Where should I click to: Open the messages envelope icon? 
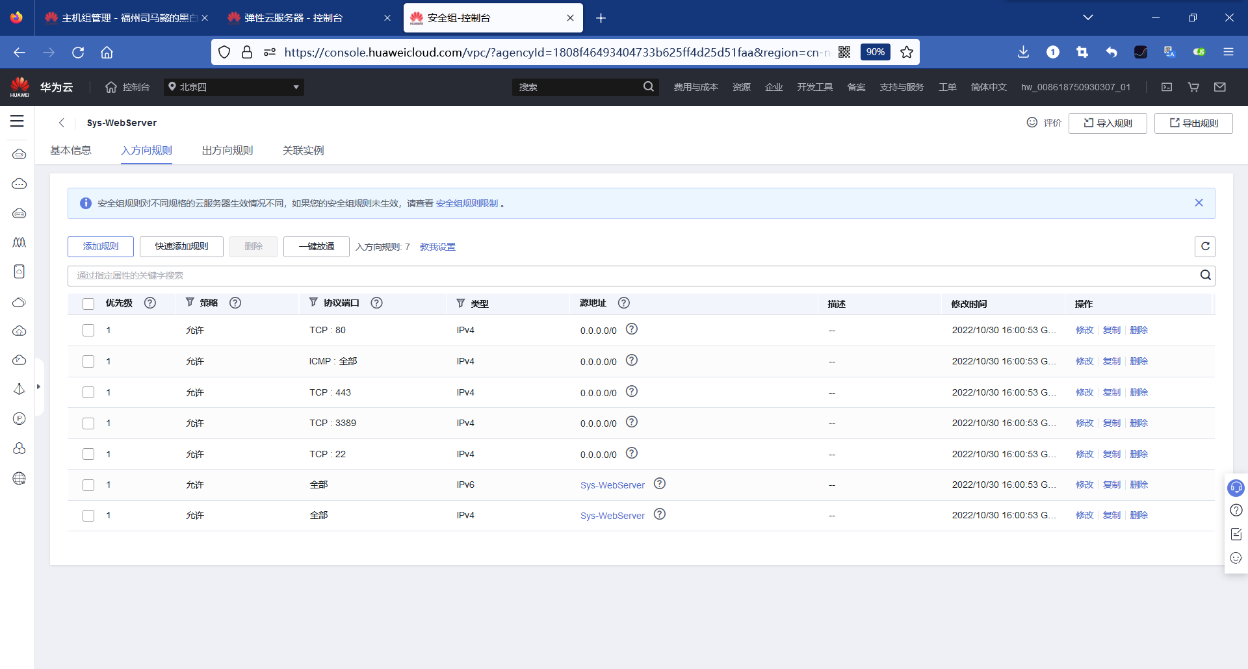click(x=1220, y=87)
